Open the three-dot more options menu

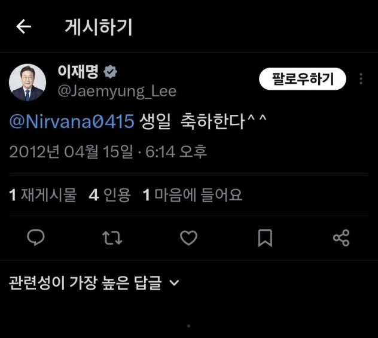coord(361,79)
